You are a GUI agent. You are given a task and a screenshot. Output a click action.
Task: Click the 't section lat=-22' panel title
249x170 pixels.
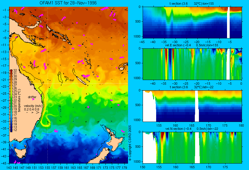tap(192, 87)
